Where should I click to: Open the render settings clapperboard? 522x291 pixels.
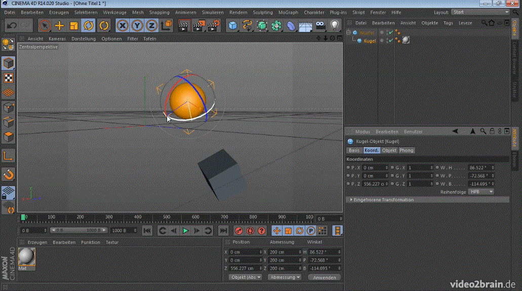[213, 26]
